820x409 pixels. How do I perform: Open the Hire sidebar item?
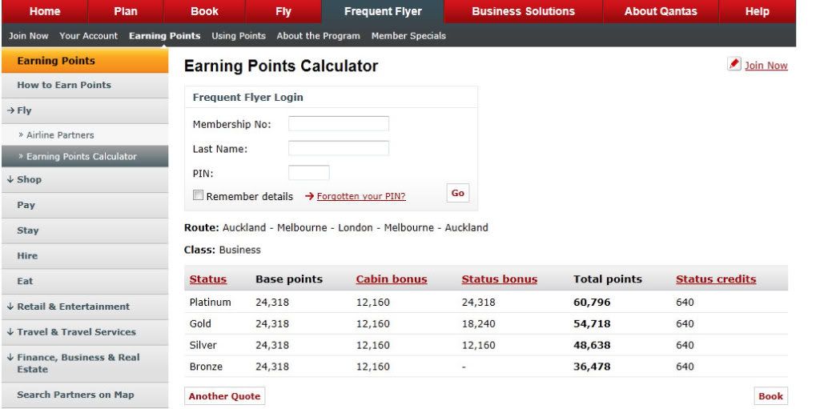(85, 256)
